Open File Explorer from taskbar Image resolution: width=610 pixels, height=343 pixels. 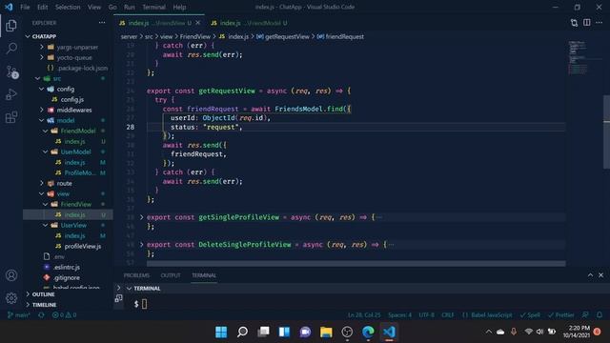(326, 332)
